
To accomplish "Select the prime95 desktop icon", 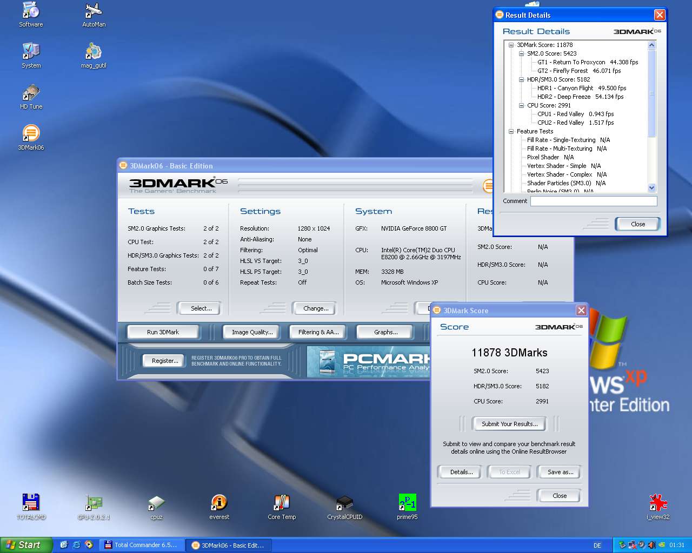I will (407, 507).
